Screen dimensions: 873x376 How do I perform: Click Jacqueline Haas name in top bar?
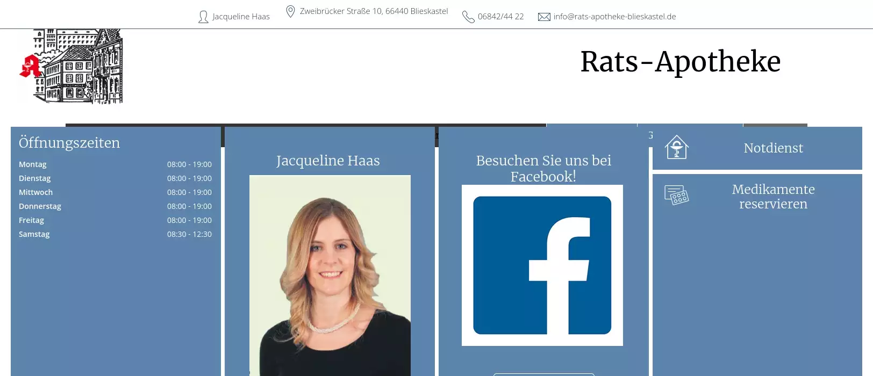coord(241,17)
